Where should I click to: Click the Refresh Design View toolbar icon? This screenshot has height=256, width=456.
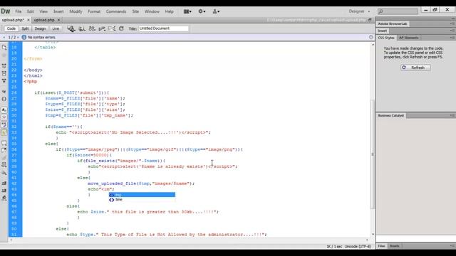(x=121, y=28)
